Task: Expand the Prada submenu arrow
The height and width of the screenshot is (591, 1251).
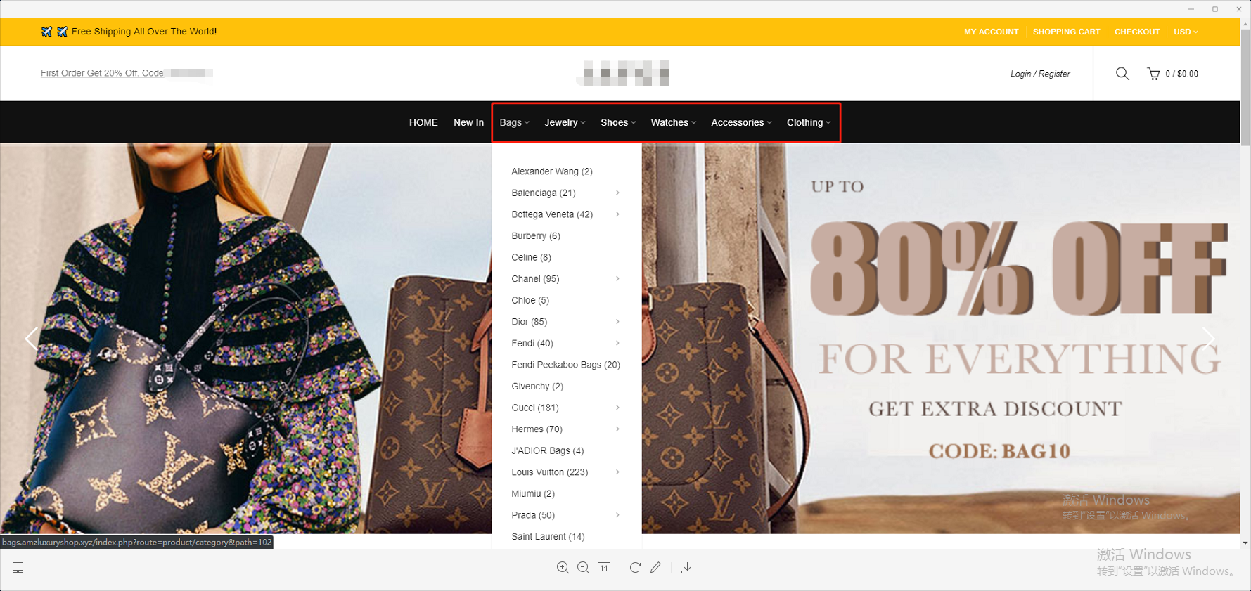Action: tap(617, 515)
